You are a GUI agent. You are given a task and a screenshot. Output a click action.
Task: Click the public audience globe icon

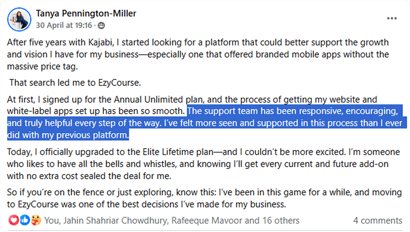[101, 26]
